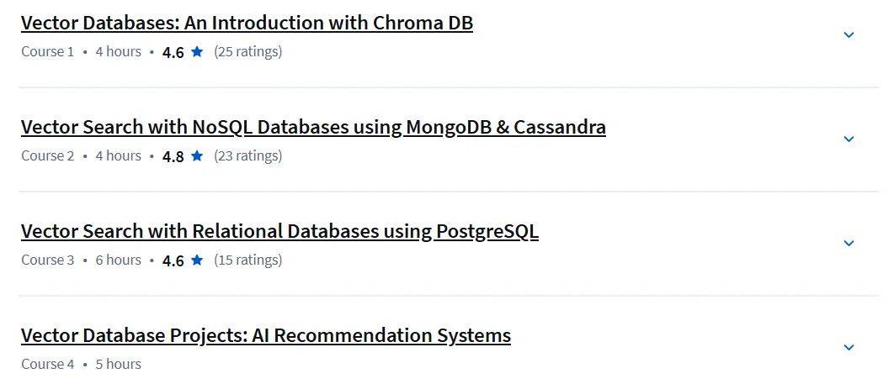Viewport: 894px width, 384px height.
Task: Click the (15 ratings) text
Action: (x=248, y=260)
